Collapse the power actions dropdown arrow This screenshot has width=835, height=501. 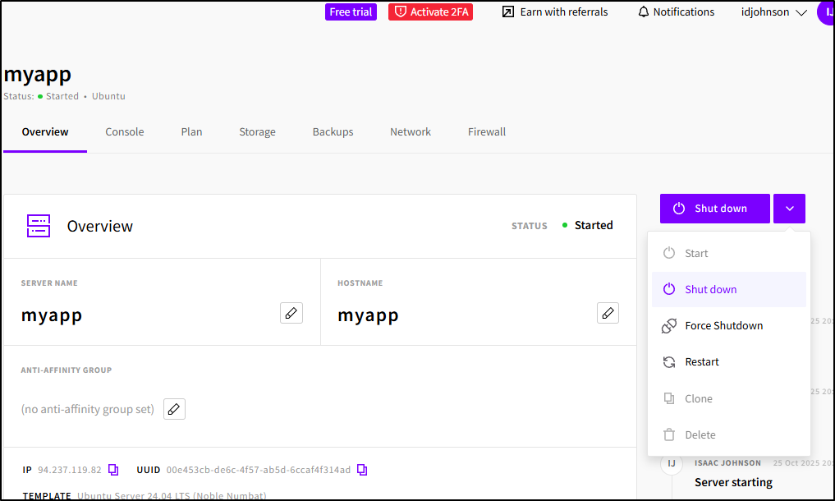pos(789,209)
